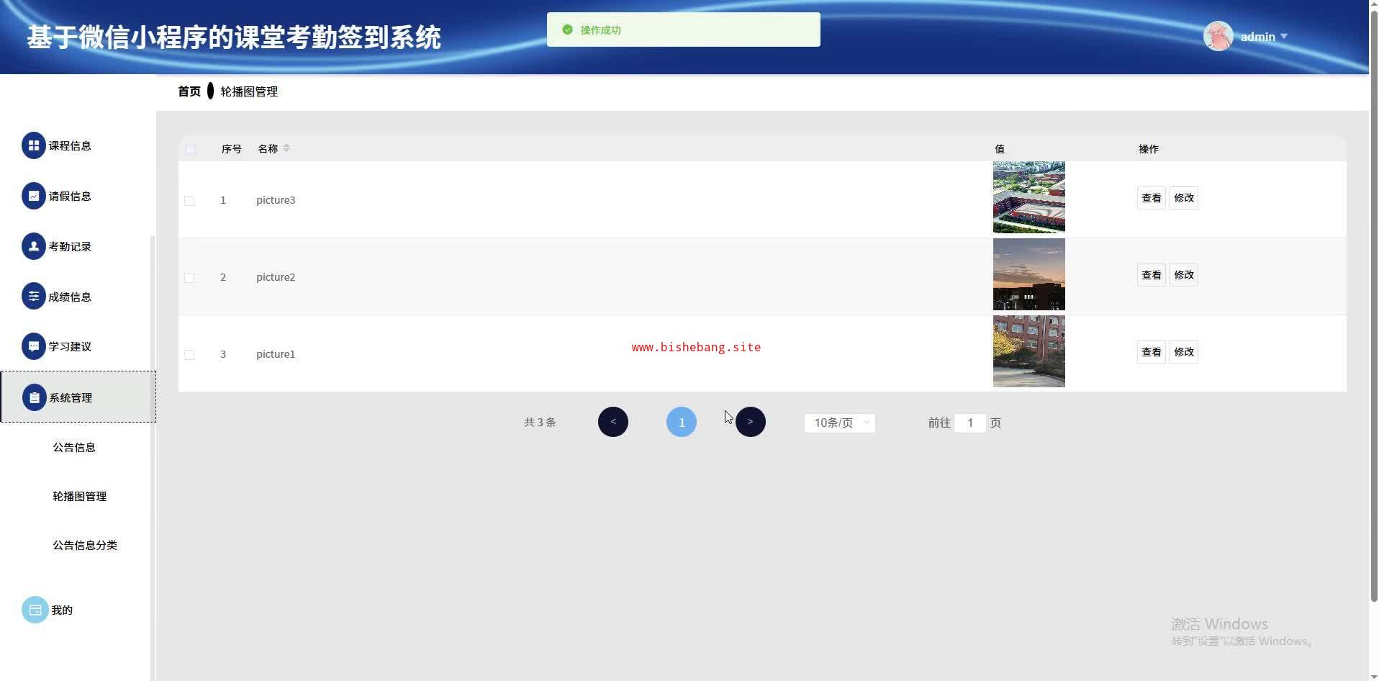
Task: Sort the table by 名称 column arrows
Action: [x=286, y=148]
